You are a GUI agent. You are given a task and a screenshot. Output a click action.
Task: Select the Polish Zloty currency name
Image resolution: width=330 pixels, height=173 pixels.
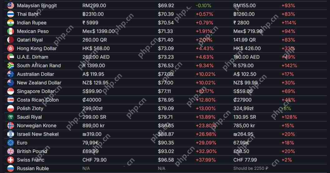pyautogui.click(x=30, y=108)
